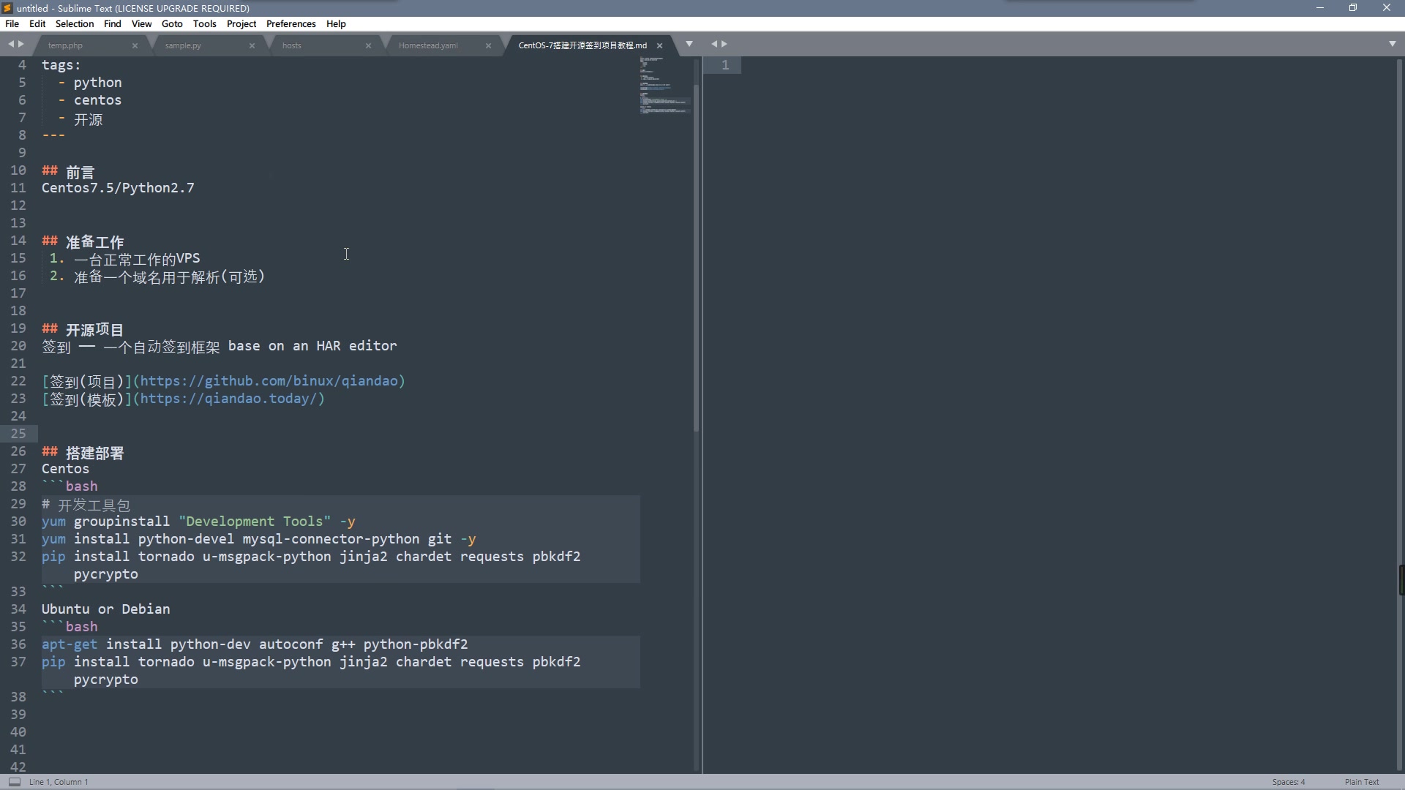Click the right pane vertical scrollbar
The height and width of the screenshot is (790, 1405).
pyautogui.click(x=1399, y=414)
